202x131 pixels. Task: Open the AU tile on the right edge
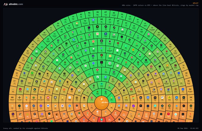tap(190, 90)
